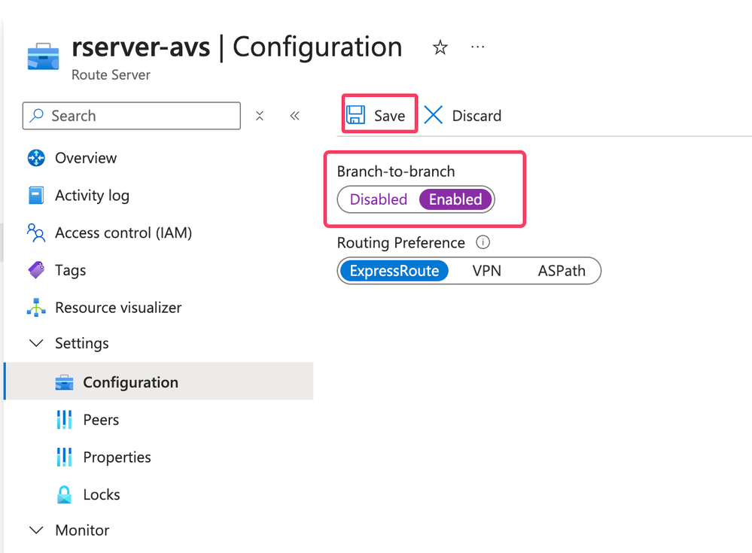The width and height of the screenshot is (752, 553).
Task: Click the Routing Preference label
Action: coord(401,242)
